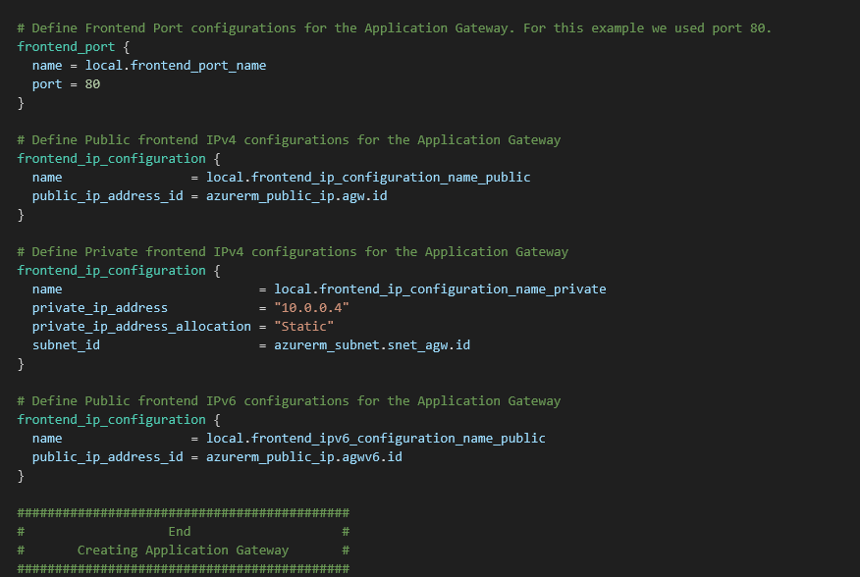Click the private_ip_address_allocation attribute name

click(141, 327)
